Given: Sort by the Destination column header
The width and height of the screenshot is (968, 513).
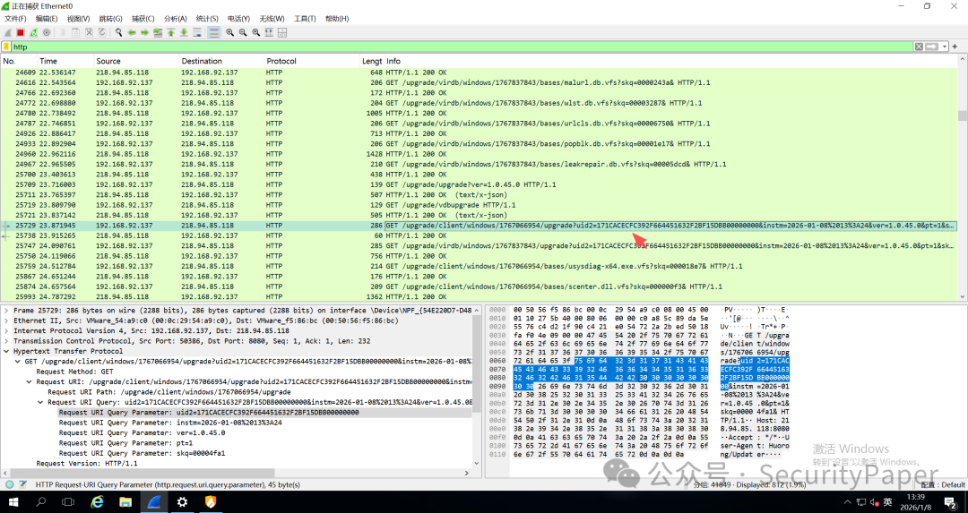Looking at the screenshot, I should pyautogui.click(x=221, y=61).
